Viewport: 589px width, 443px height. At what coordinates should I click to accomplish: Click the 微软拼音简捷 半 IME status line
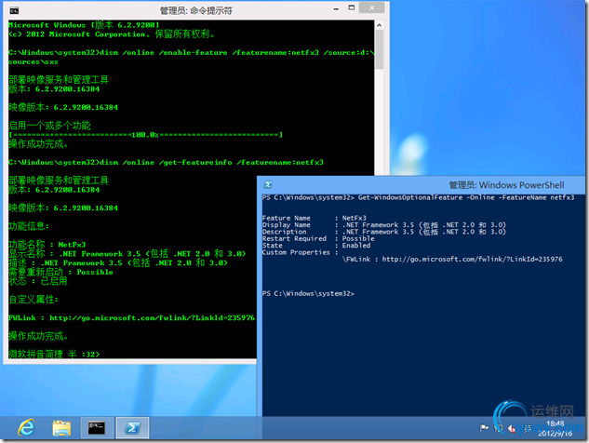tap(54, 354)
